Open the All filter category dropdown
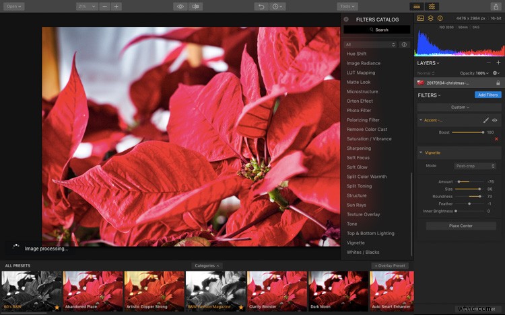 pyautogui.click(x=370, y=44)
